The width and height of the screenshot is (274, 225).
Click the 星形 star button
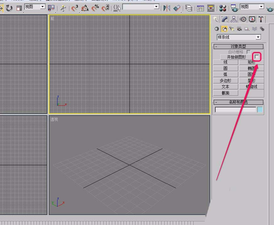click(x=251, y=81)
